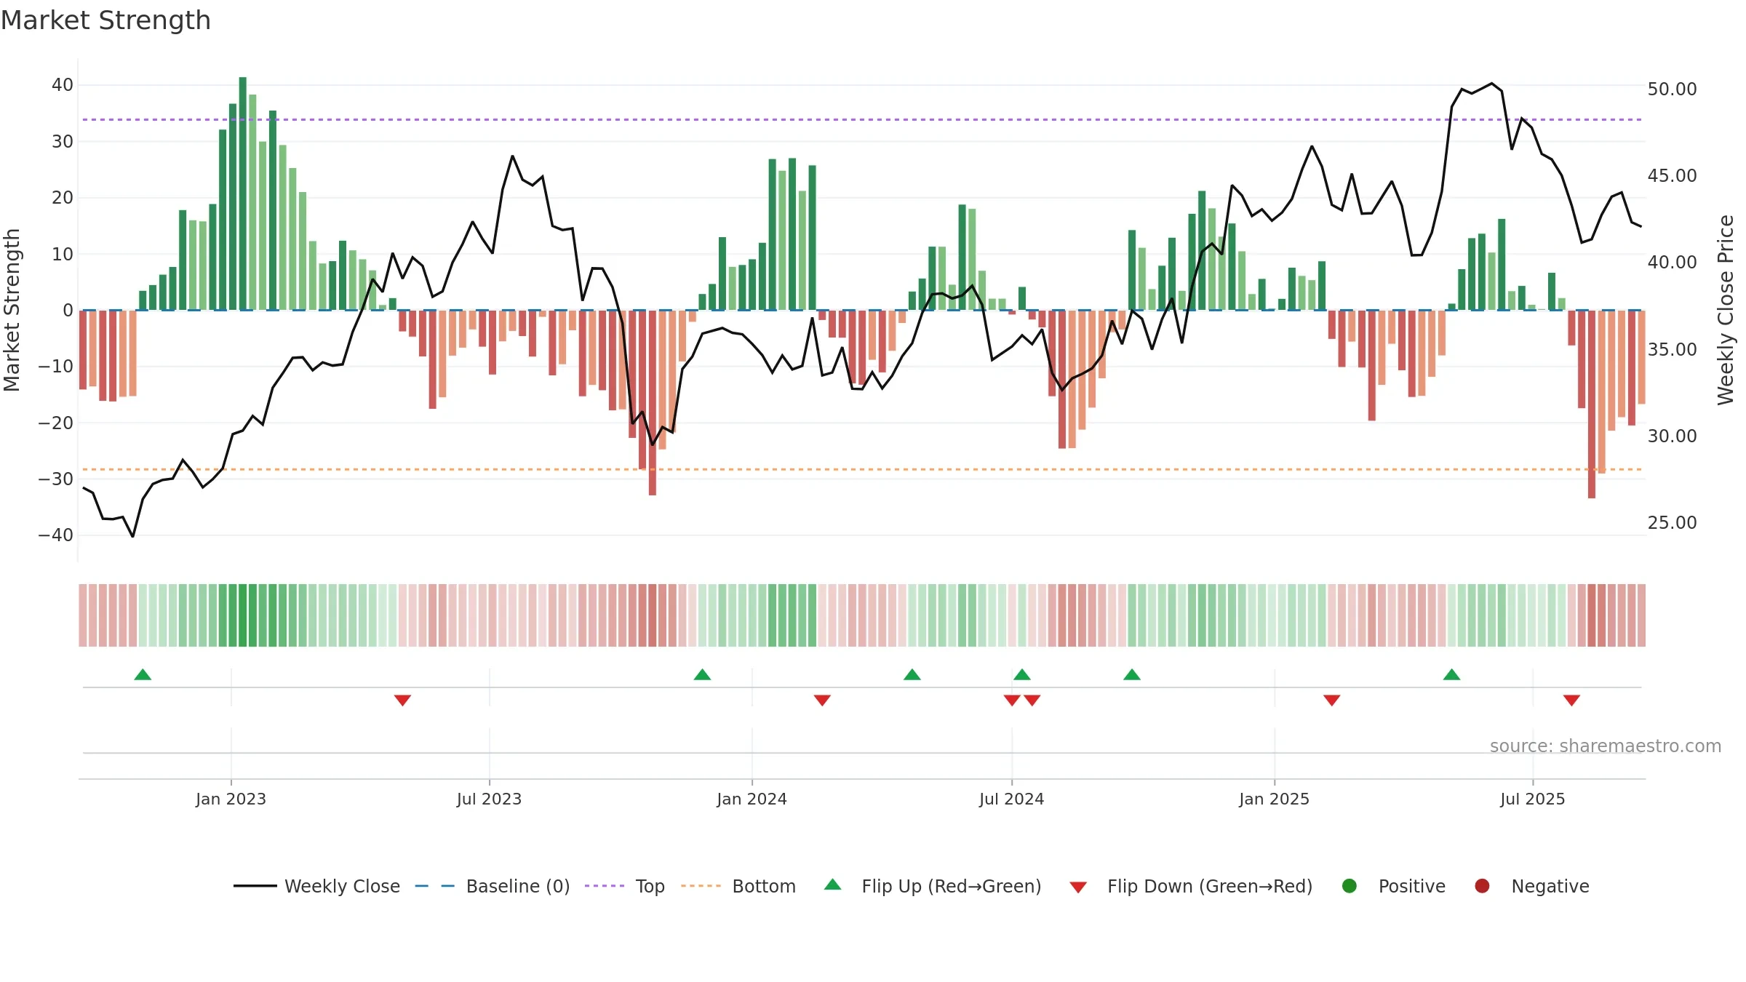Toggle the orange Bottom legend entry
The height and width of the screenshot is (982, 1746).
click(738, 886)
